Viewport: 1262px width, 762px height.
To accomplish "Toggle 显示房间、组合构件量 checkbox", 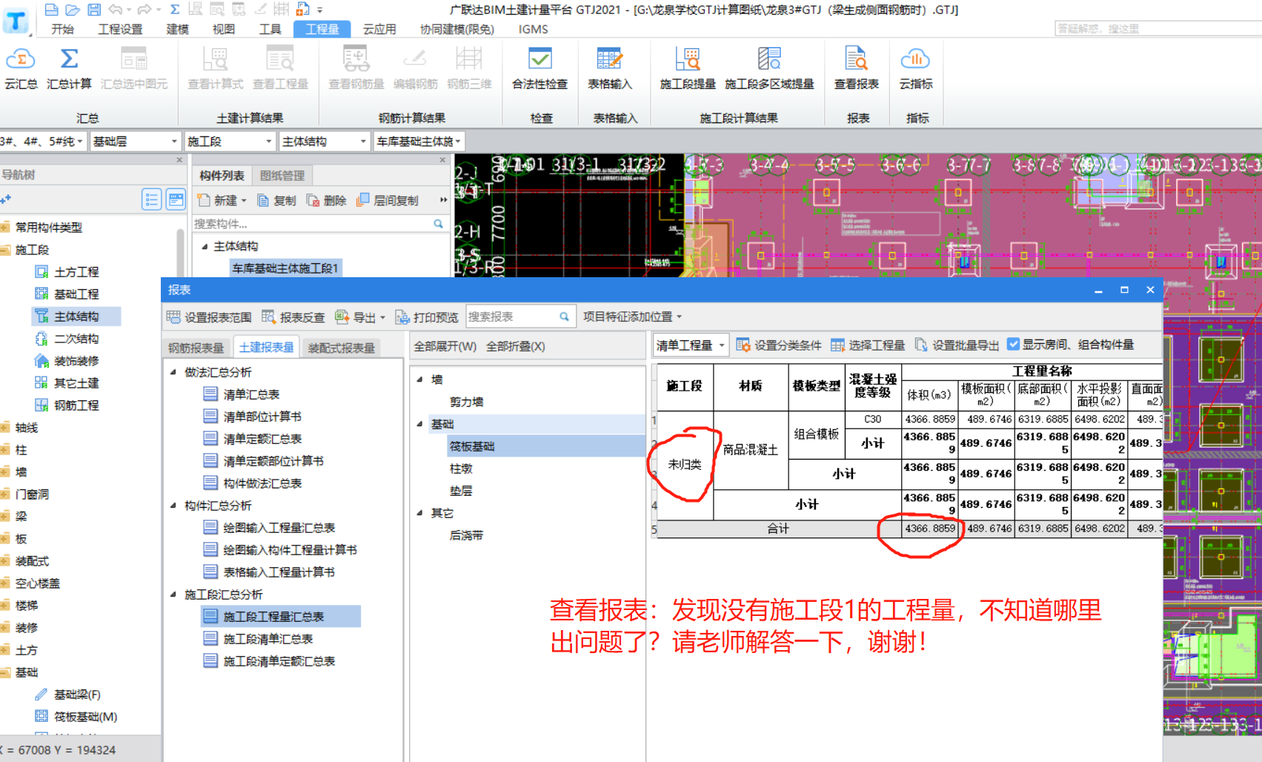I will click(x=1013, y=344).
